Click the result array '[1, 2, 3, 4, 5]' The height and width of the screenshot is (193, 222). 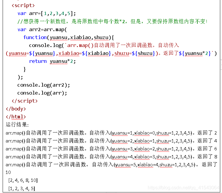[x=21, y=189]
